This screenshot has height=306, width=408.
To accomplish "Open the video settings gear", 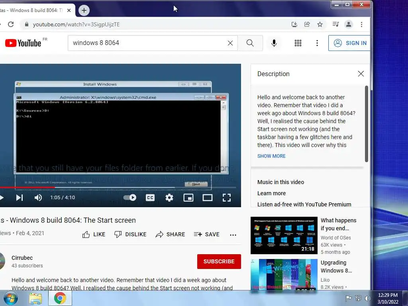I will 169,198.
